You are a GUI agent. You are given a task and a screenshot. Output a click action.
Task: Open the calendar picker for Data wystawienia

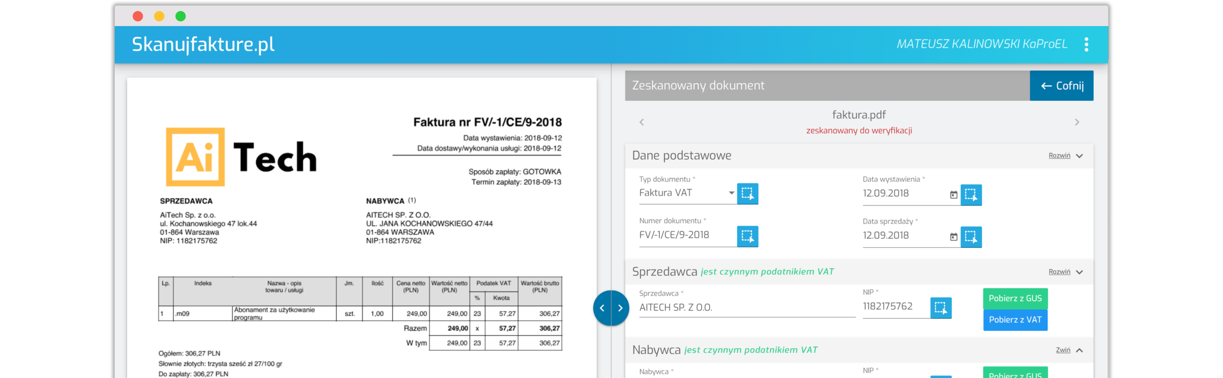click(953, 195)
